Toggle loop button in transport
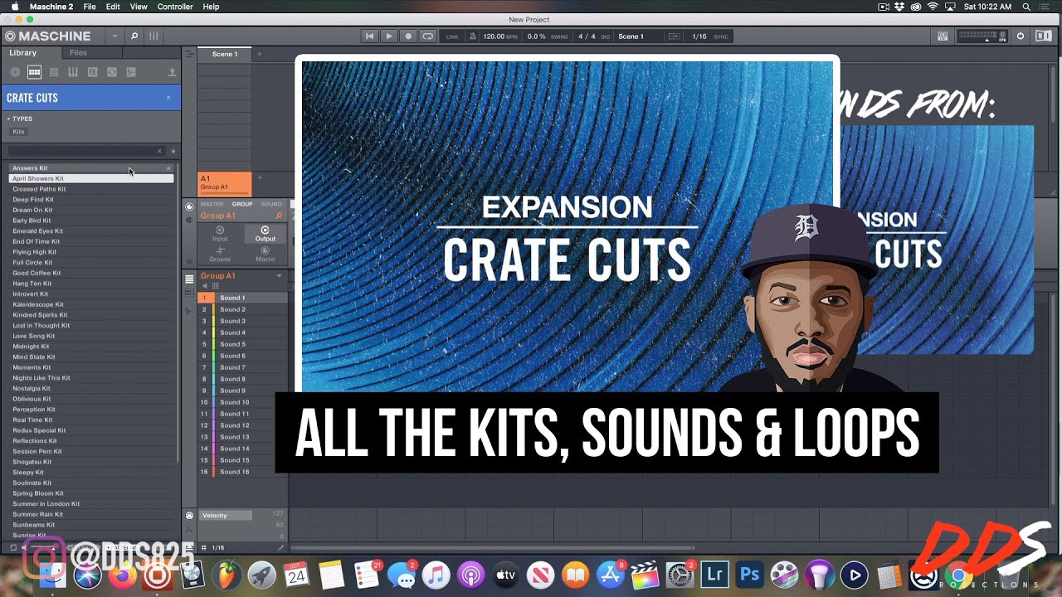This screenshot has height=597, width=1062. pos(427,36)
